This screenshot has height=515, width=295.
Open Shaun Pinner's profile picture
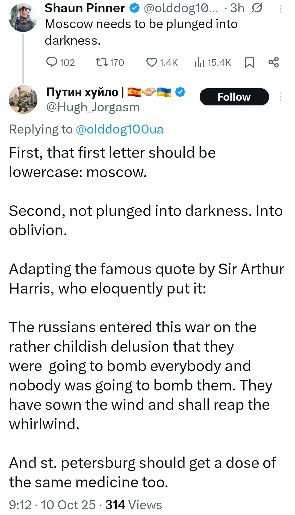[x=23, y=17]
